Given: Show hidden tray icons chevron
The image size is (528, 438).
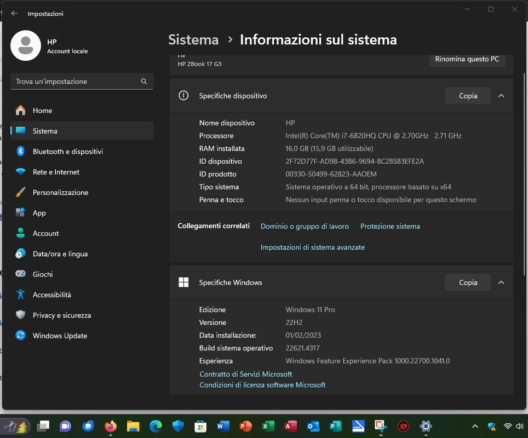Looking at the screenshot, I should tap(475, 427).
